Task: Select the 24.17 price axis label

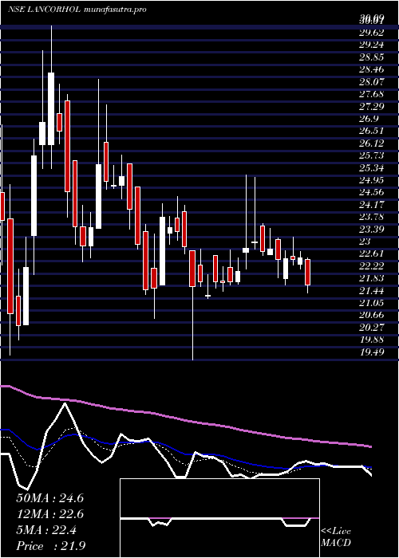Action: (x=372, y=205)
